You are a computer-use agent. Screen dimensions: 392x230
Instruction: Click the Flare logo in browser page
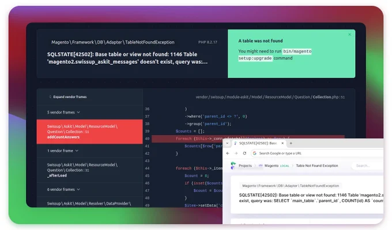pyautogui.click(x=233, y=166)
